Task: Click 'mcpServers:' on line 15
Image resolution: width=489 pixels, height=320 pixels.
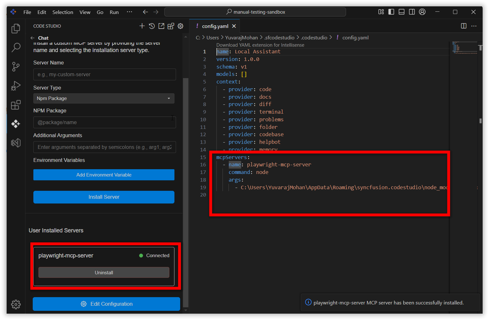Action: [x=233, y=157]
